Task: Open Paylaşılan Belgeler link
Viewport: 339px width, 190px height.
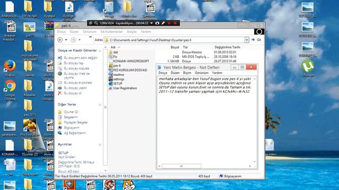Action: (76, 122)
